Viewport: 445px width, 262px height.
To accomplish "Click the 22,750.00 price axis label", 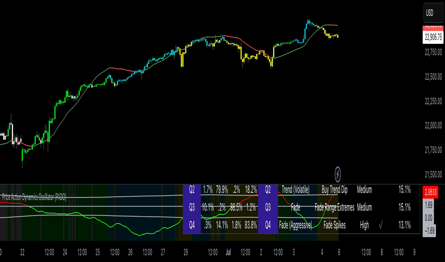I will (x=433, y=52).
